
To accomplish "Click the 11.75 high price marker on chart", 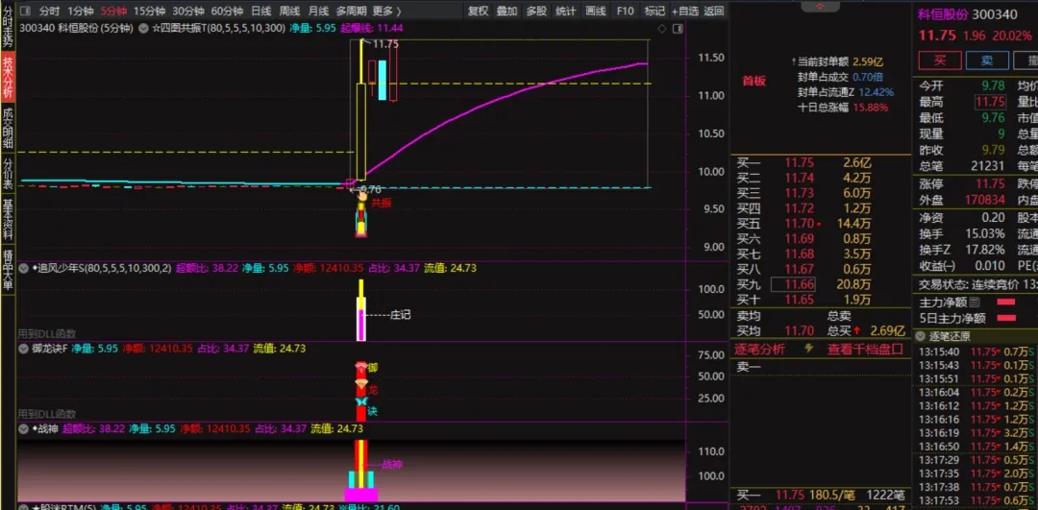I will (385, 43).
